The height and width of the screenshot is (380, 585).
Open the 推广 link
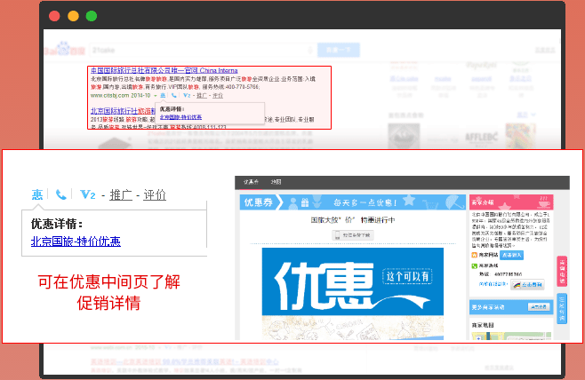[x=121, y=195]
